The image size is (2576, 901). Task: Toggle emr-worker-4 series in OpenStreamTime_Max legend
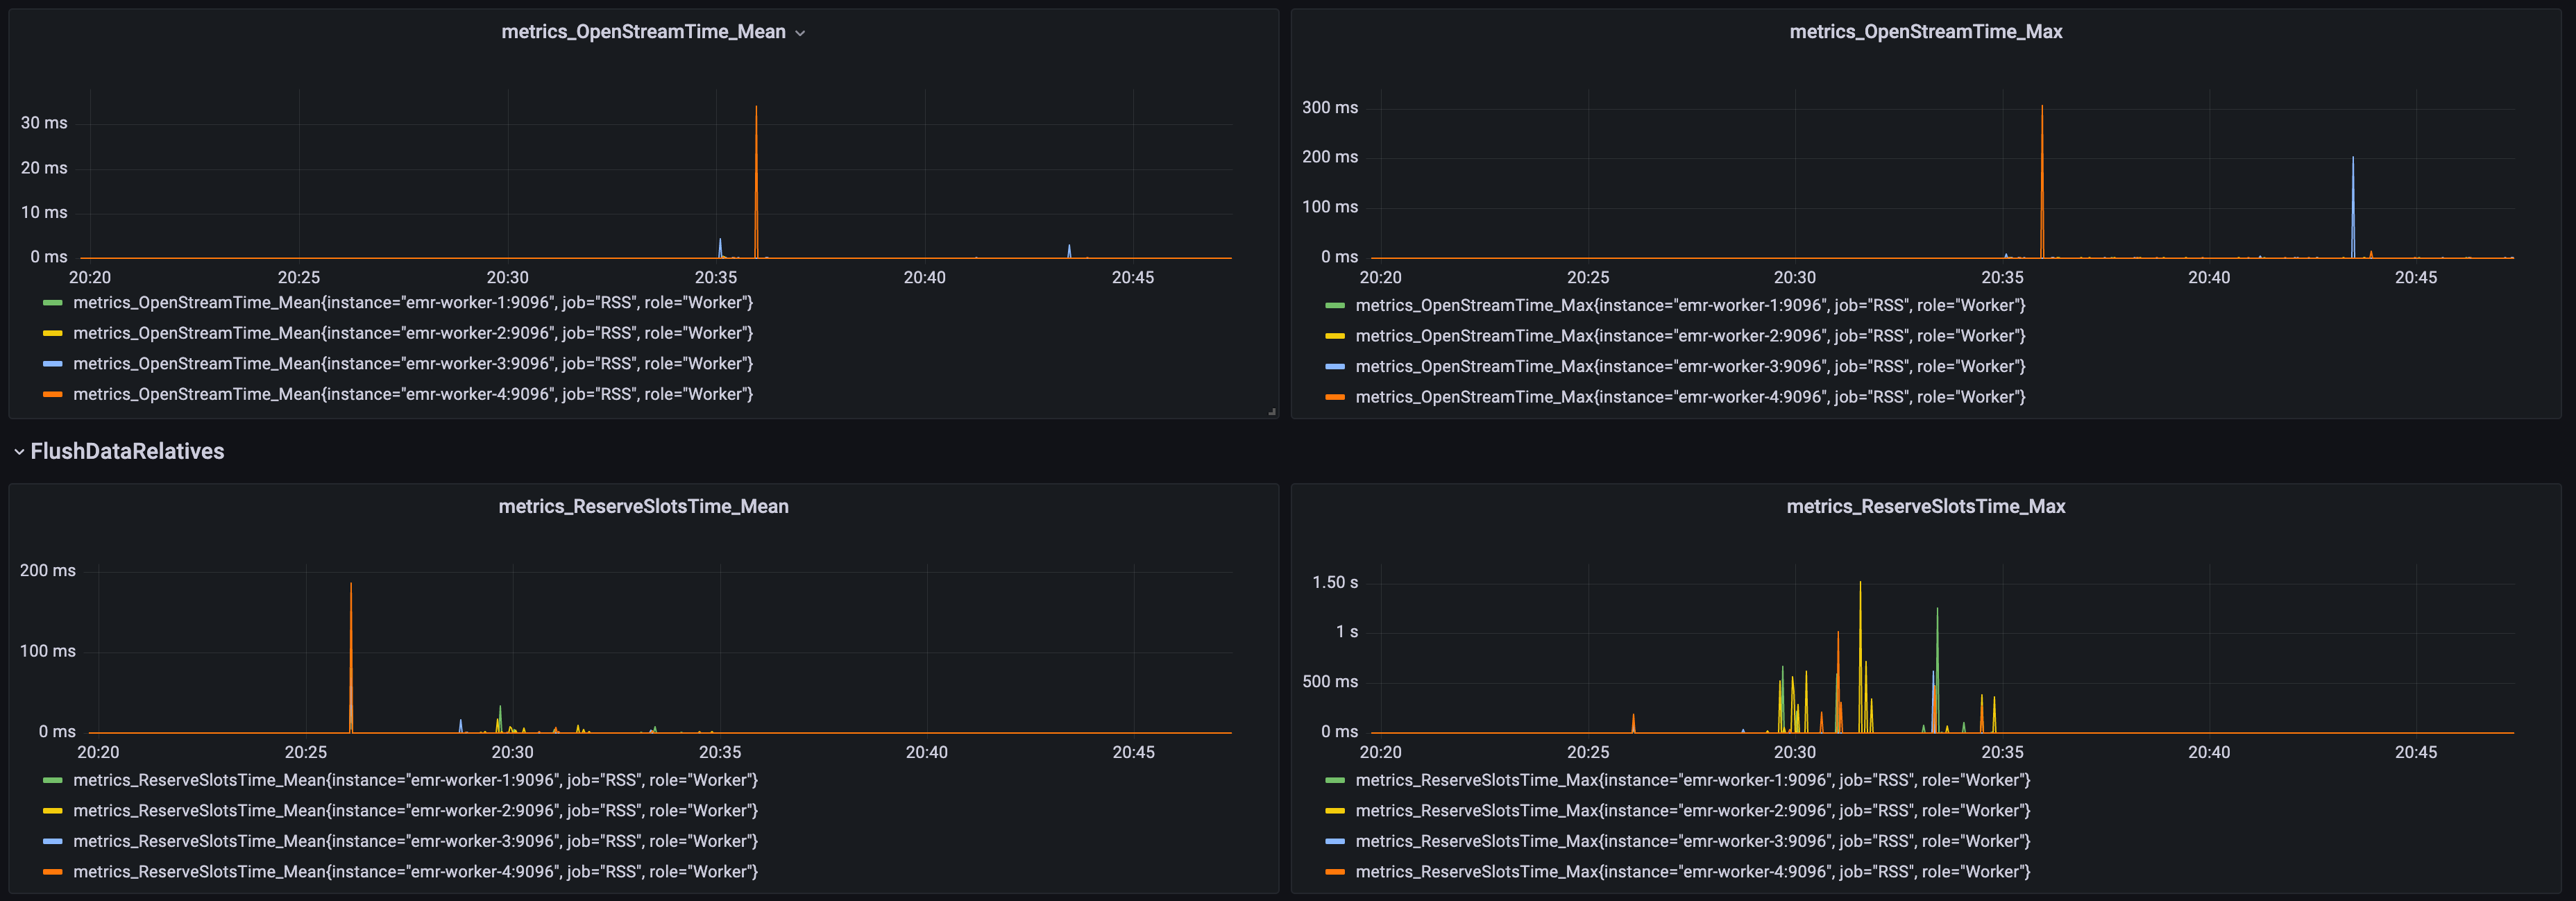tap(1690, 397)
